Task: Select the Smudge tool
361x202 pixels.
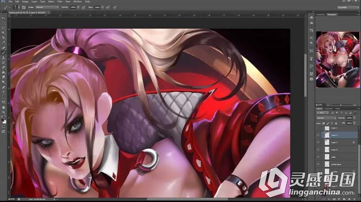Action: (3, 77)
